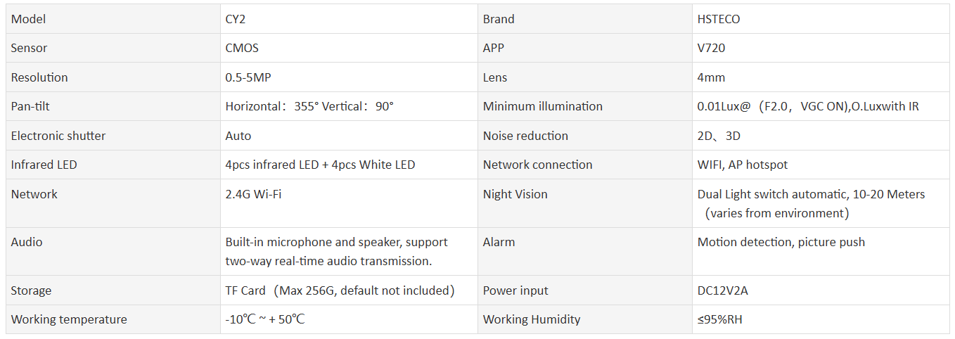Click the HSTECO brand value
The image size is (955, 339).
(x=718, y=19)
